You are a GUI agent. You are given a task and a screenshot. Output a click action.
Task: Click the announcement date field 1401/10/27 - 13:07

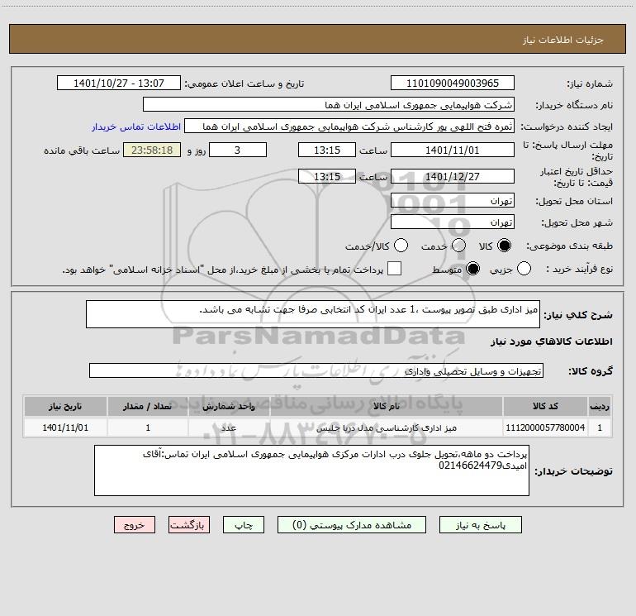(x=119, y=83)
